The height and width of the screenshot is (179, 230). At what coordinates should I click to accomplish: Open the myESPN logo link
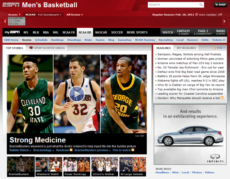coord(12,32)
